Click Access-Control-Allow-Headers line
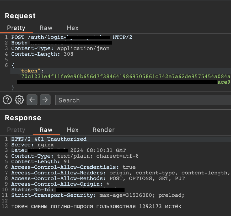Viewport: 231px width, 216px height. 120,173
